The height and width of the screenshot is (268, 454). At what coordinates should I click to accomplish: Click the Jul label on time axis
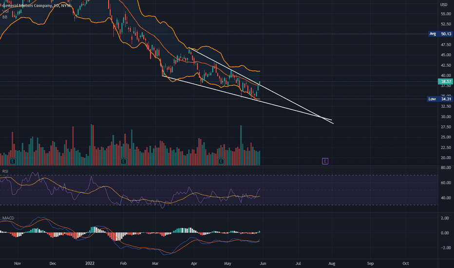[298, 263]
